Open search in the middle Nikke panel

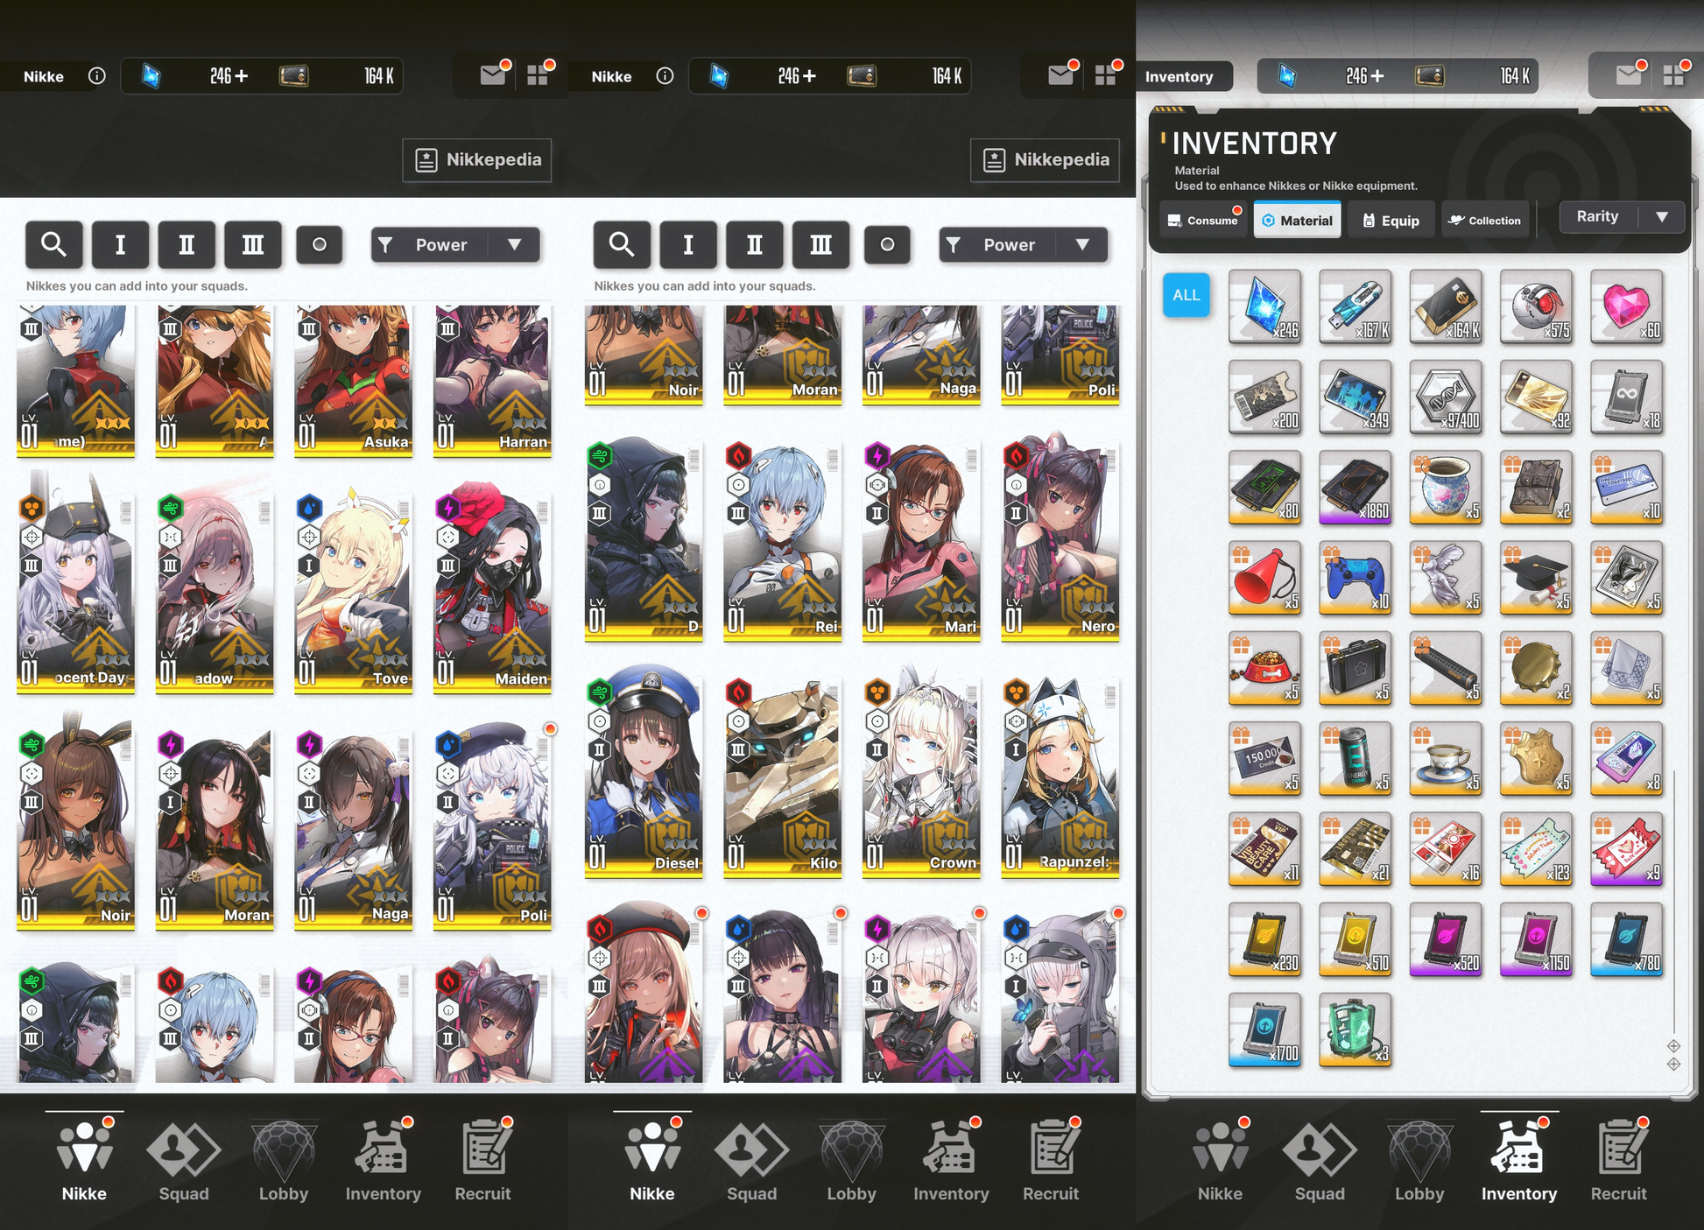(622, 244)
